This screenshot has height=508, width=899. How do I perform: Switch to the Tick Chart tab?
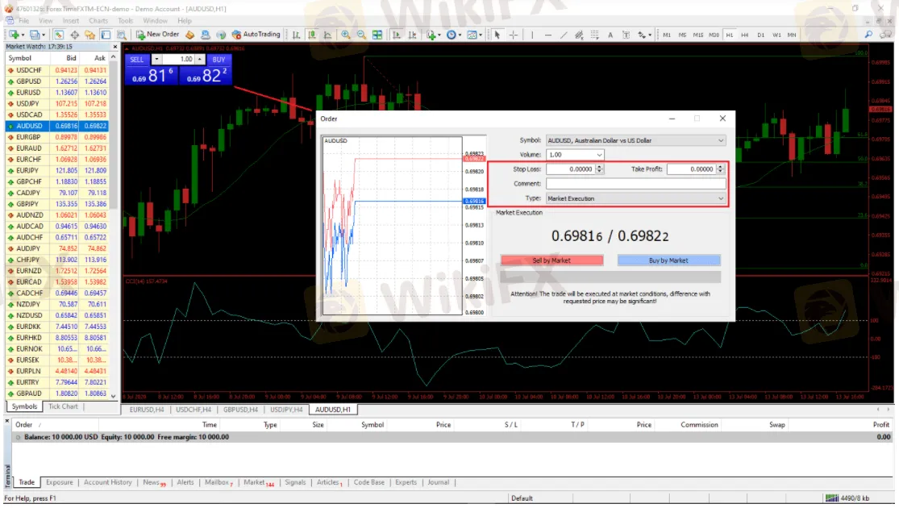coord(63,406)
